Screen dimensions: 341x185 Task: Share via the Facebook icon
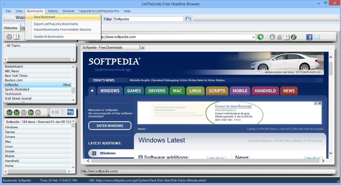(x=309, y=37)
